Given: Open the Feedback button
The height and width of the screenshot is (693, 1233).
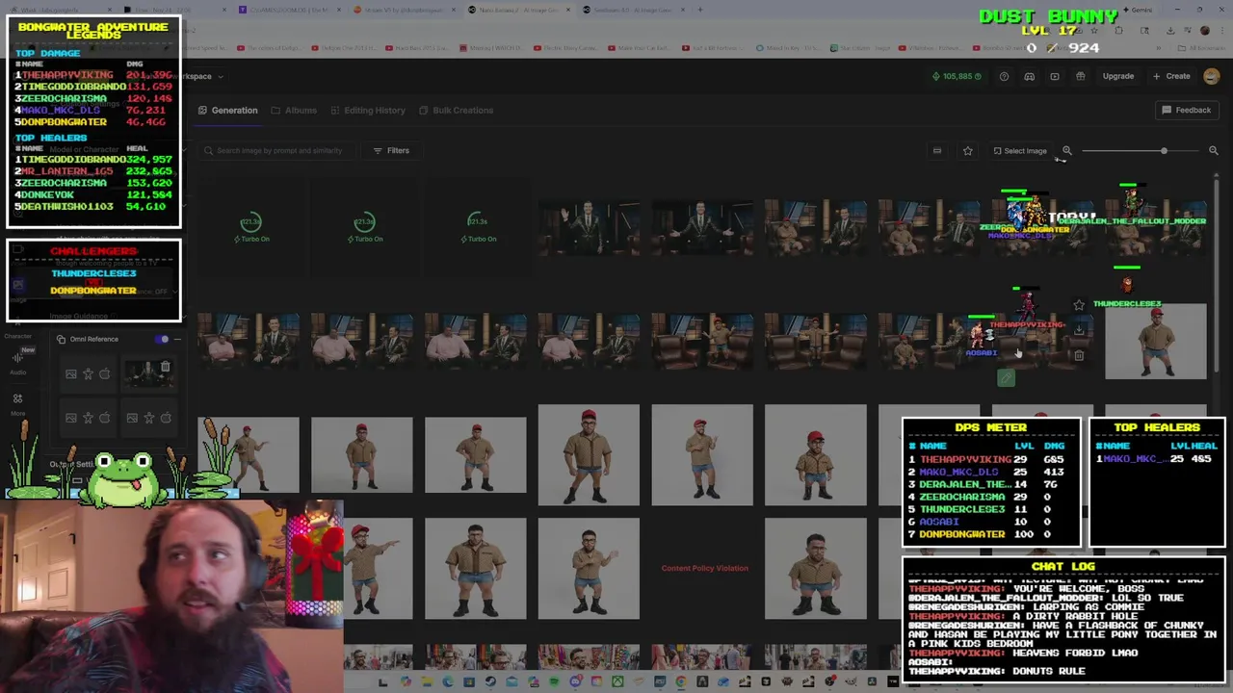Looking at the screenshot, I should pyautogui.click(x=1186, y=110).
